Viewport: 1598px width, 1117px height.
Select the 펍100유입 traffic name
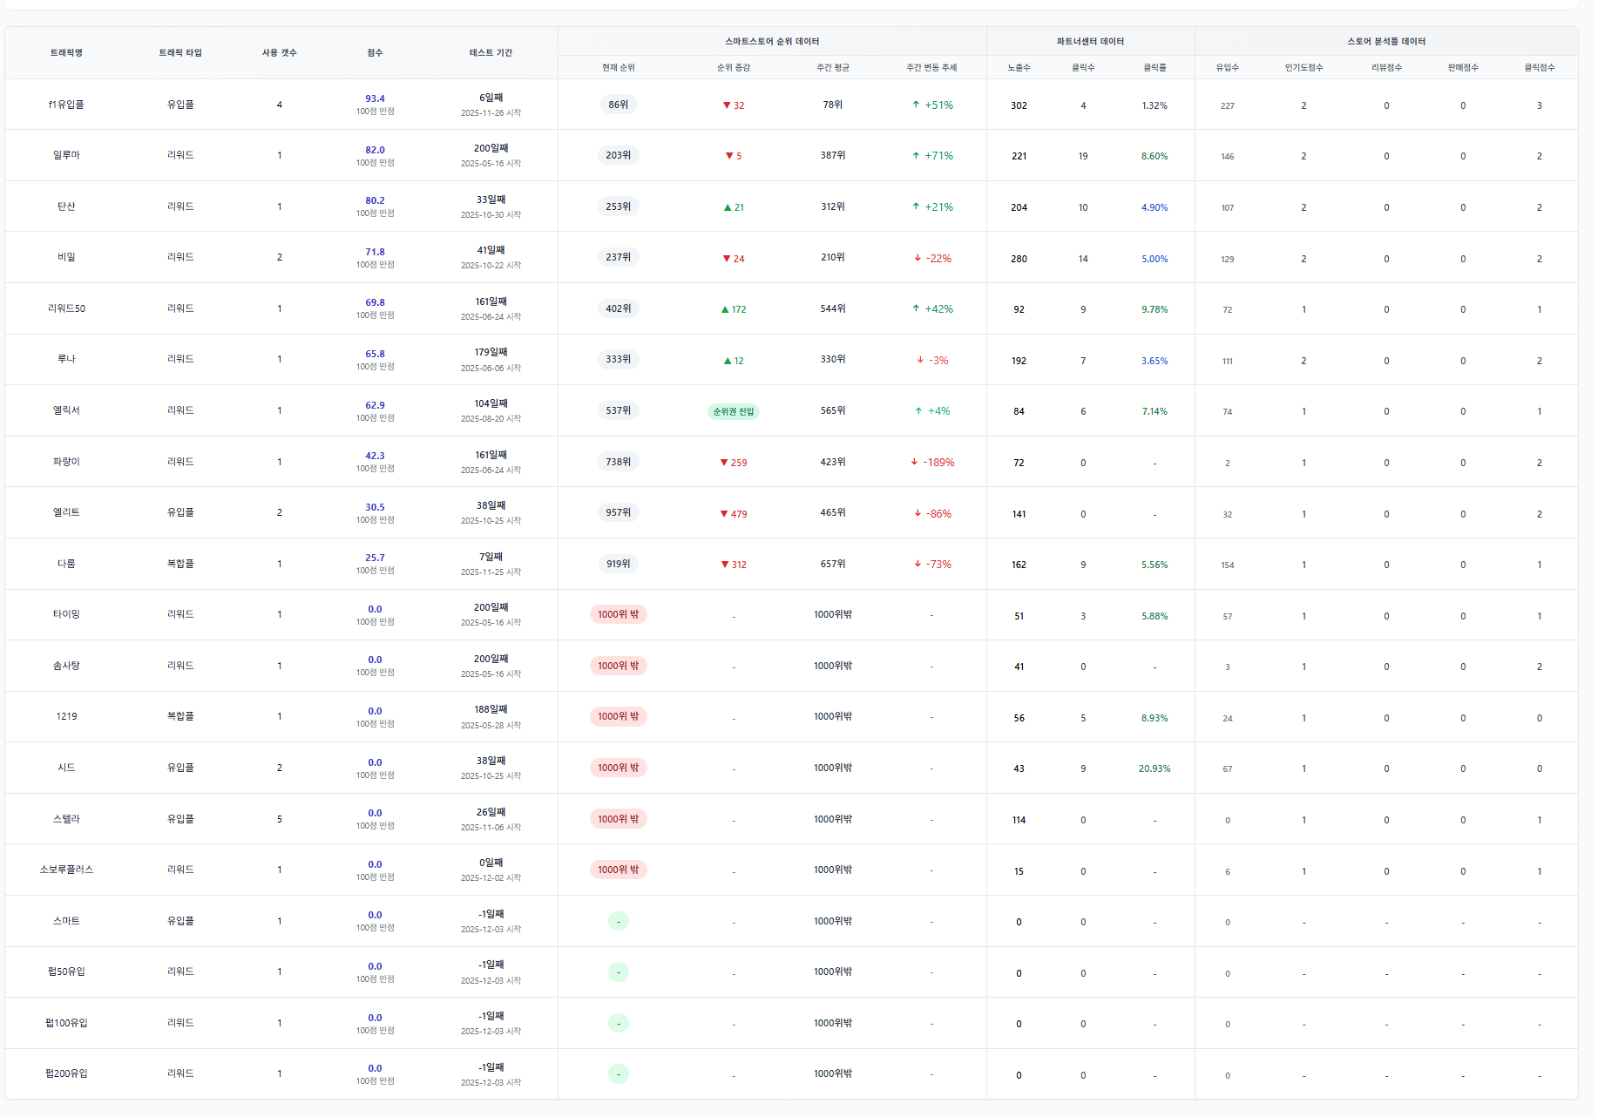pyautogui.click(x=66, y=1023)
